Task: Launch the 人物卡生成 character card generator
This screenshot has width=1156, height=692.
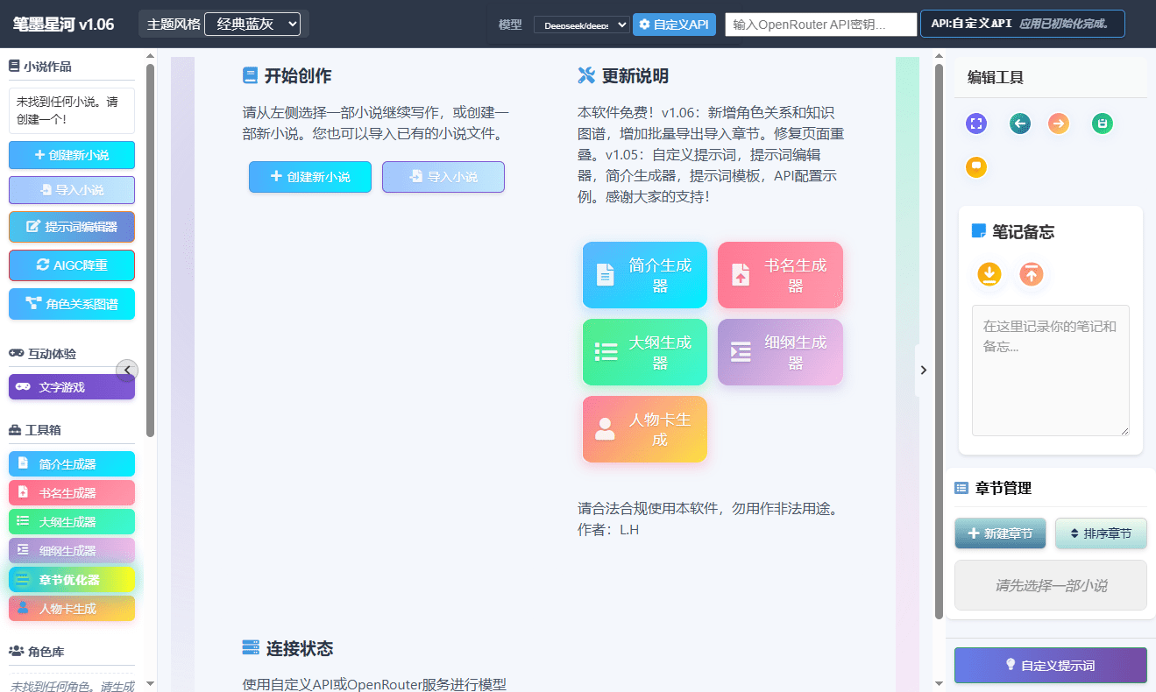Action: [x=644, y=428]
